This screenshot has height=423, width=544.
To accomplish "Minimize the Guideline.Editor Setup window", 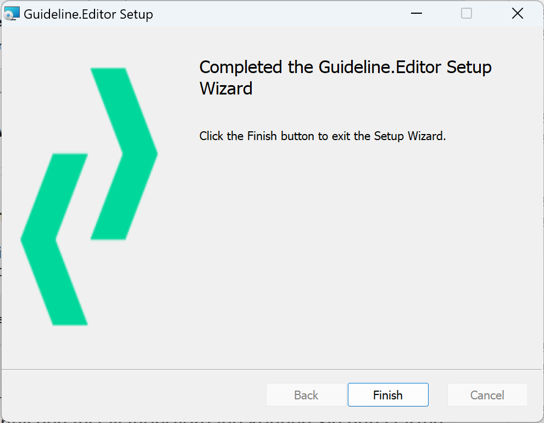I will [417, 14].
